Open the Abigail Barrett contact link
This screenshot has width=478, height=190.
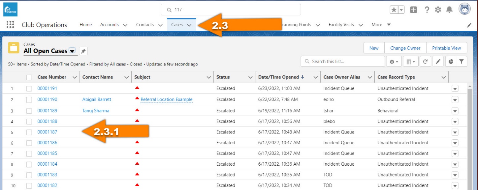point(97,99)
